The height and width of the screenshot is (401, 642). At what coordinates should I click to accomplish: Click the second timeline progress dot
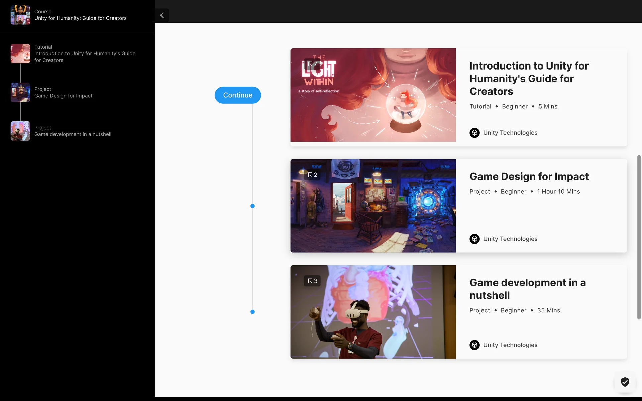click(252, 206)
